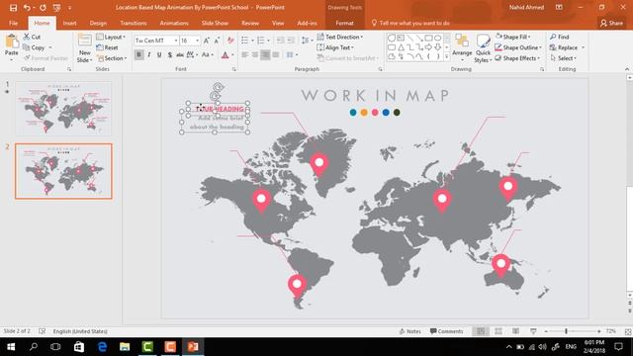This screenshot has height=356, width=633.
Task: Switch to the Animations tab
Action: [x=174, y=23]
